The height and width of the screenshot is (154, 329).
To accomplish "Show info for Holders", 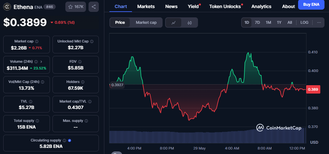I will pos(83,82).
